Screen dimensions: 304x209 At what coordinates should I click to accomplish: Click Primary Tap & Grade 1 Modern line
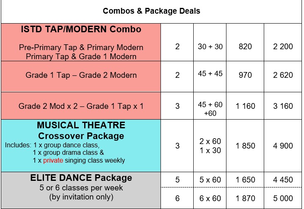coord(81,57)
